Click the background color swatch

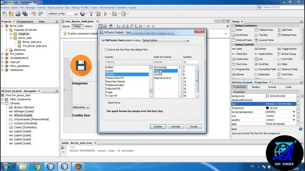(267, 96)
